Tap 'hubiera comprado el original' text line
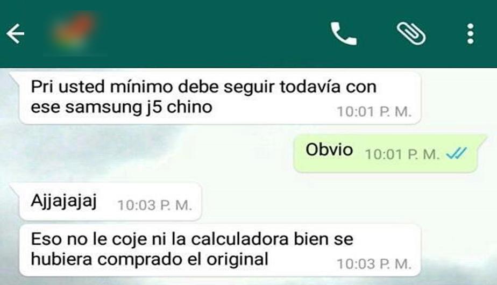The height and width of the screenshot is (285, 497). pos(150,259)
